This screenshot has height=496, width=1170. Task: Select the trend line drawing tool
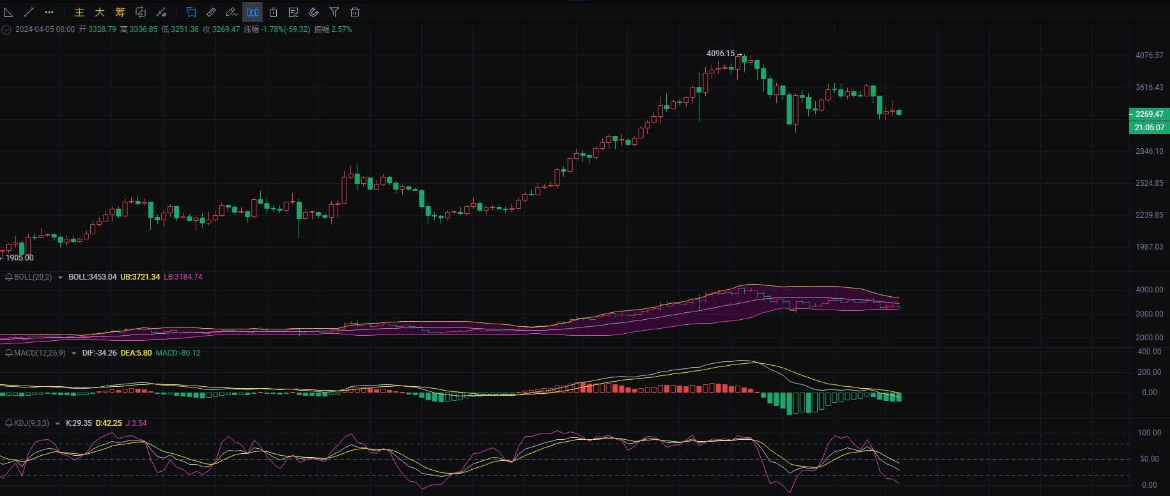click(x=29, y=12)
